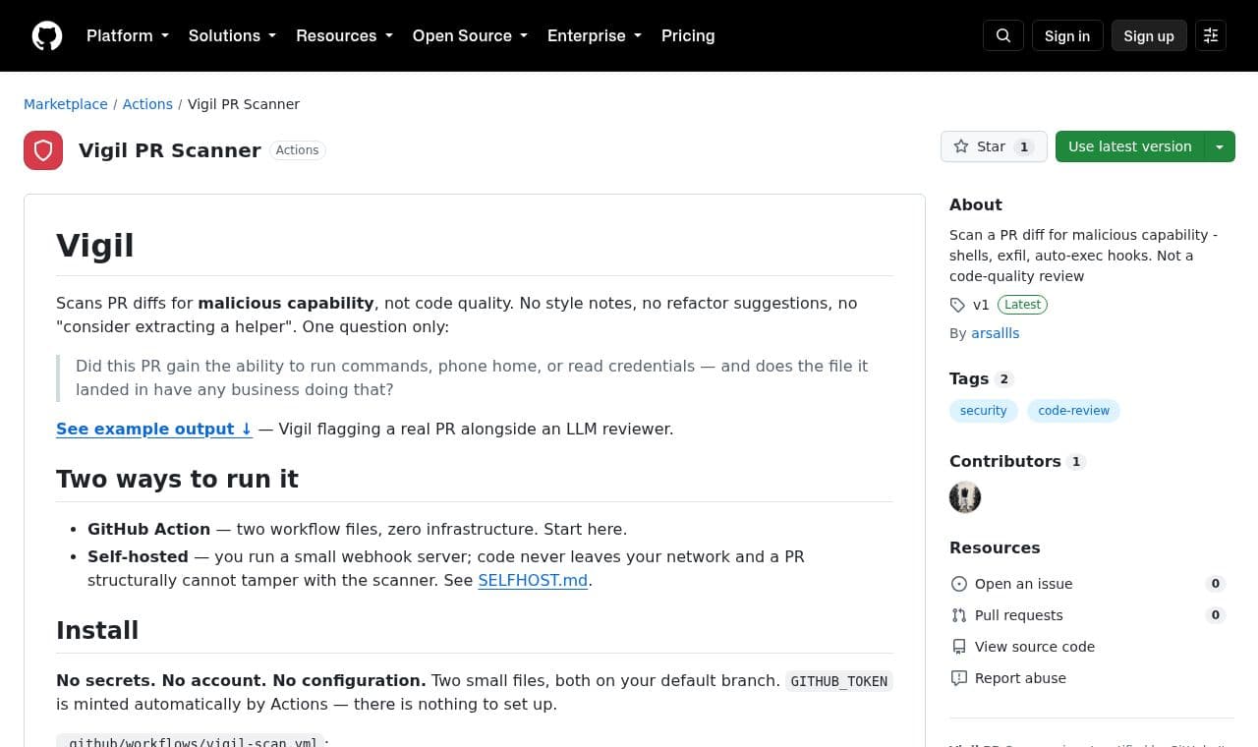Click the Open an issue text
Viewport: 1258px width, 747px height.
point(1024,584)
